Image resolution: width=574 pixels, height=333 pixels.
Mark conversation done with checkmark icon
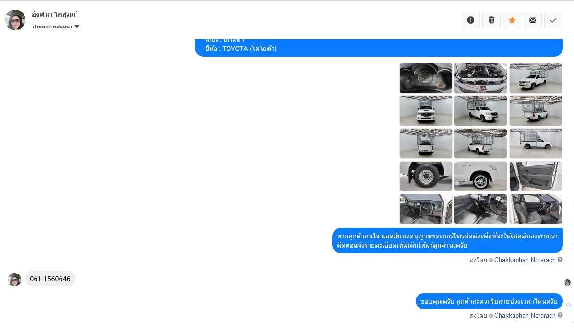(x=553, y=20)
